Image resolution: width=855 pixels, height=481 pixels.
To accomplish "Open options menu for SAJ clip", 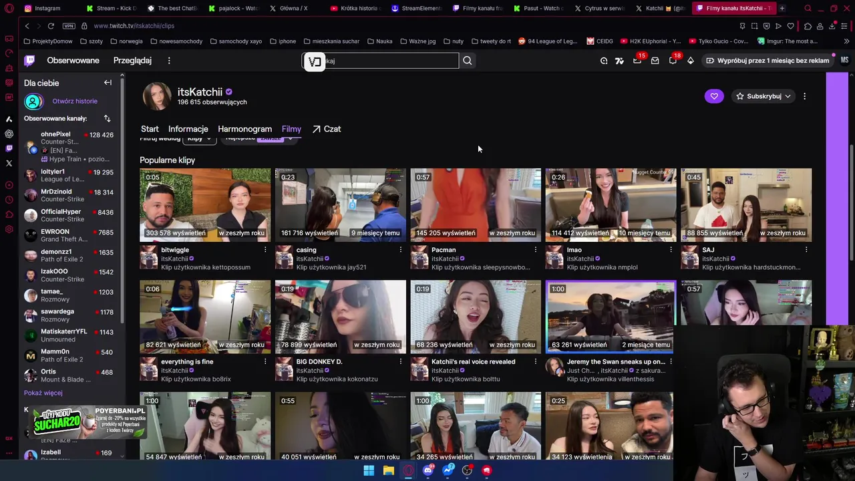I will (x=806, y=250).
